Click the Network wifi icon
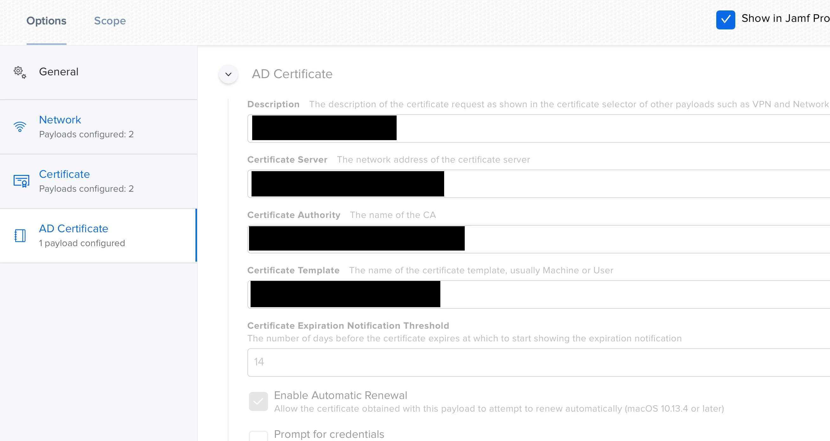This screenshot has width=830, height=441. [20, 127]
